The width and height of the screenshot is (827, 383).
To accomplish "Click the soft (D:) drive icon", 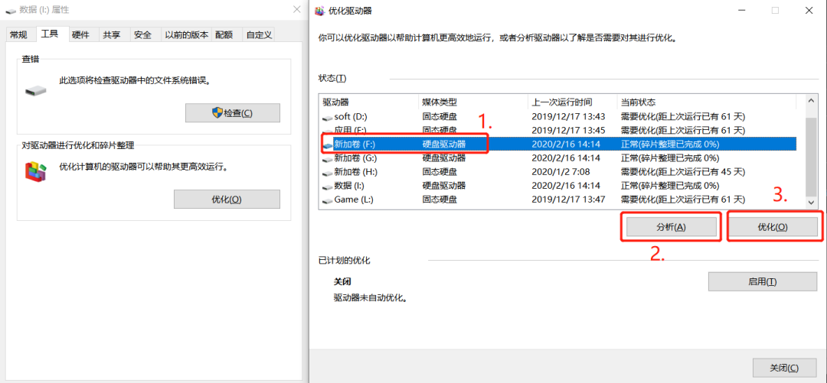I will pos(328,117).
